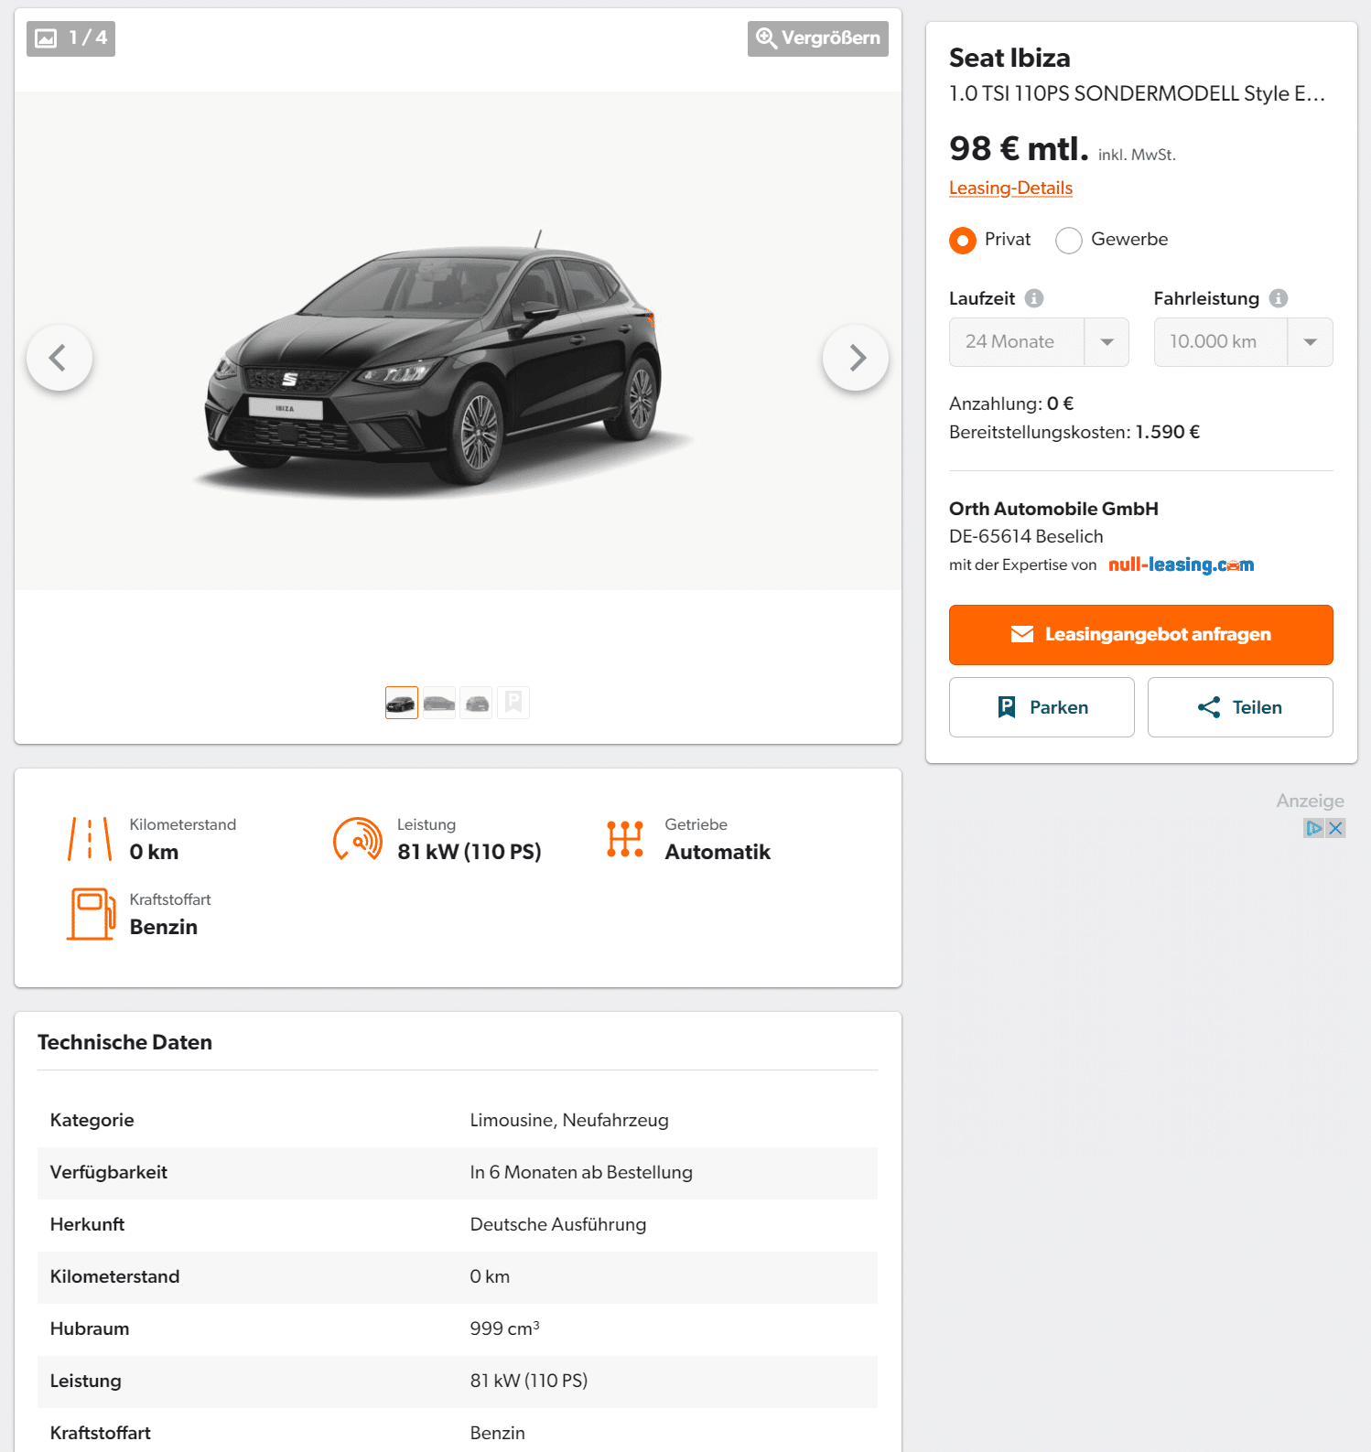Click the Vergrößern magnifier button

818,38
